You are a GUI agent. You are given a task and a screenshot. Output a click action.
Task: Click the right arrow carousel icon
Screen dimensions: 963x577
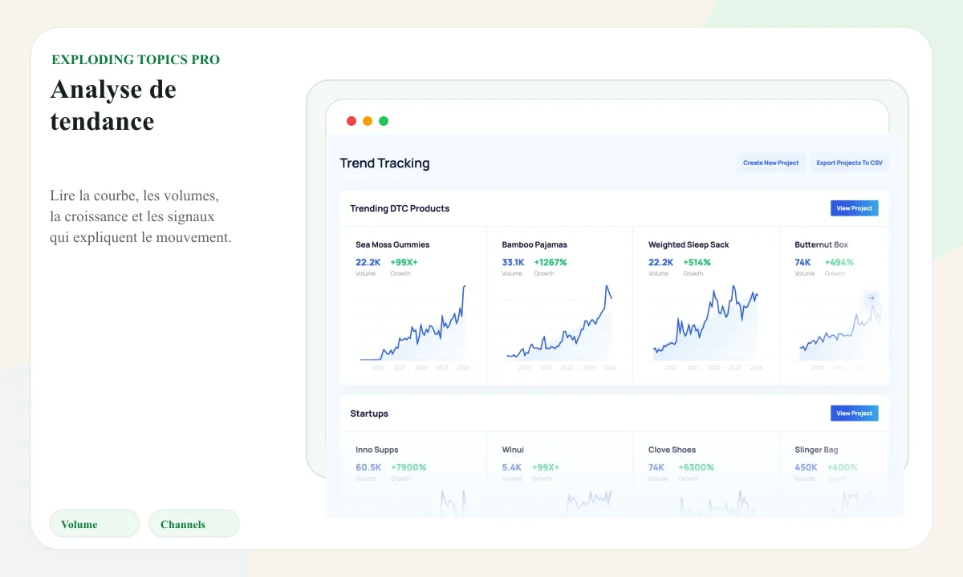(872, 298)
